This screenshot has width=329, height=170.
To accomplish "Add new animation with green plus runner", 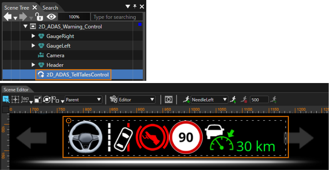I will pyautogui.click(x=186, y=100).
